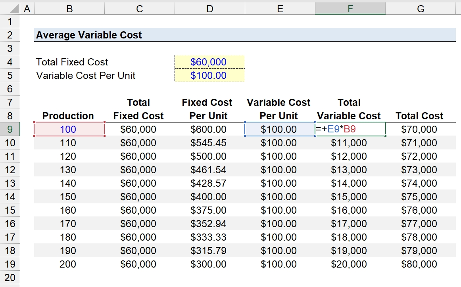
Task: Select production value 170
Action: click(x=69, y=224)
